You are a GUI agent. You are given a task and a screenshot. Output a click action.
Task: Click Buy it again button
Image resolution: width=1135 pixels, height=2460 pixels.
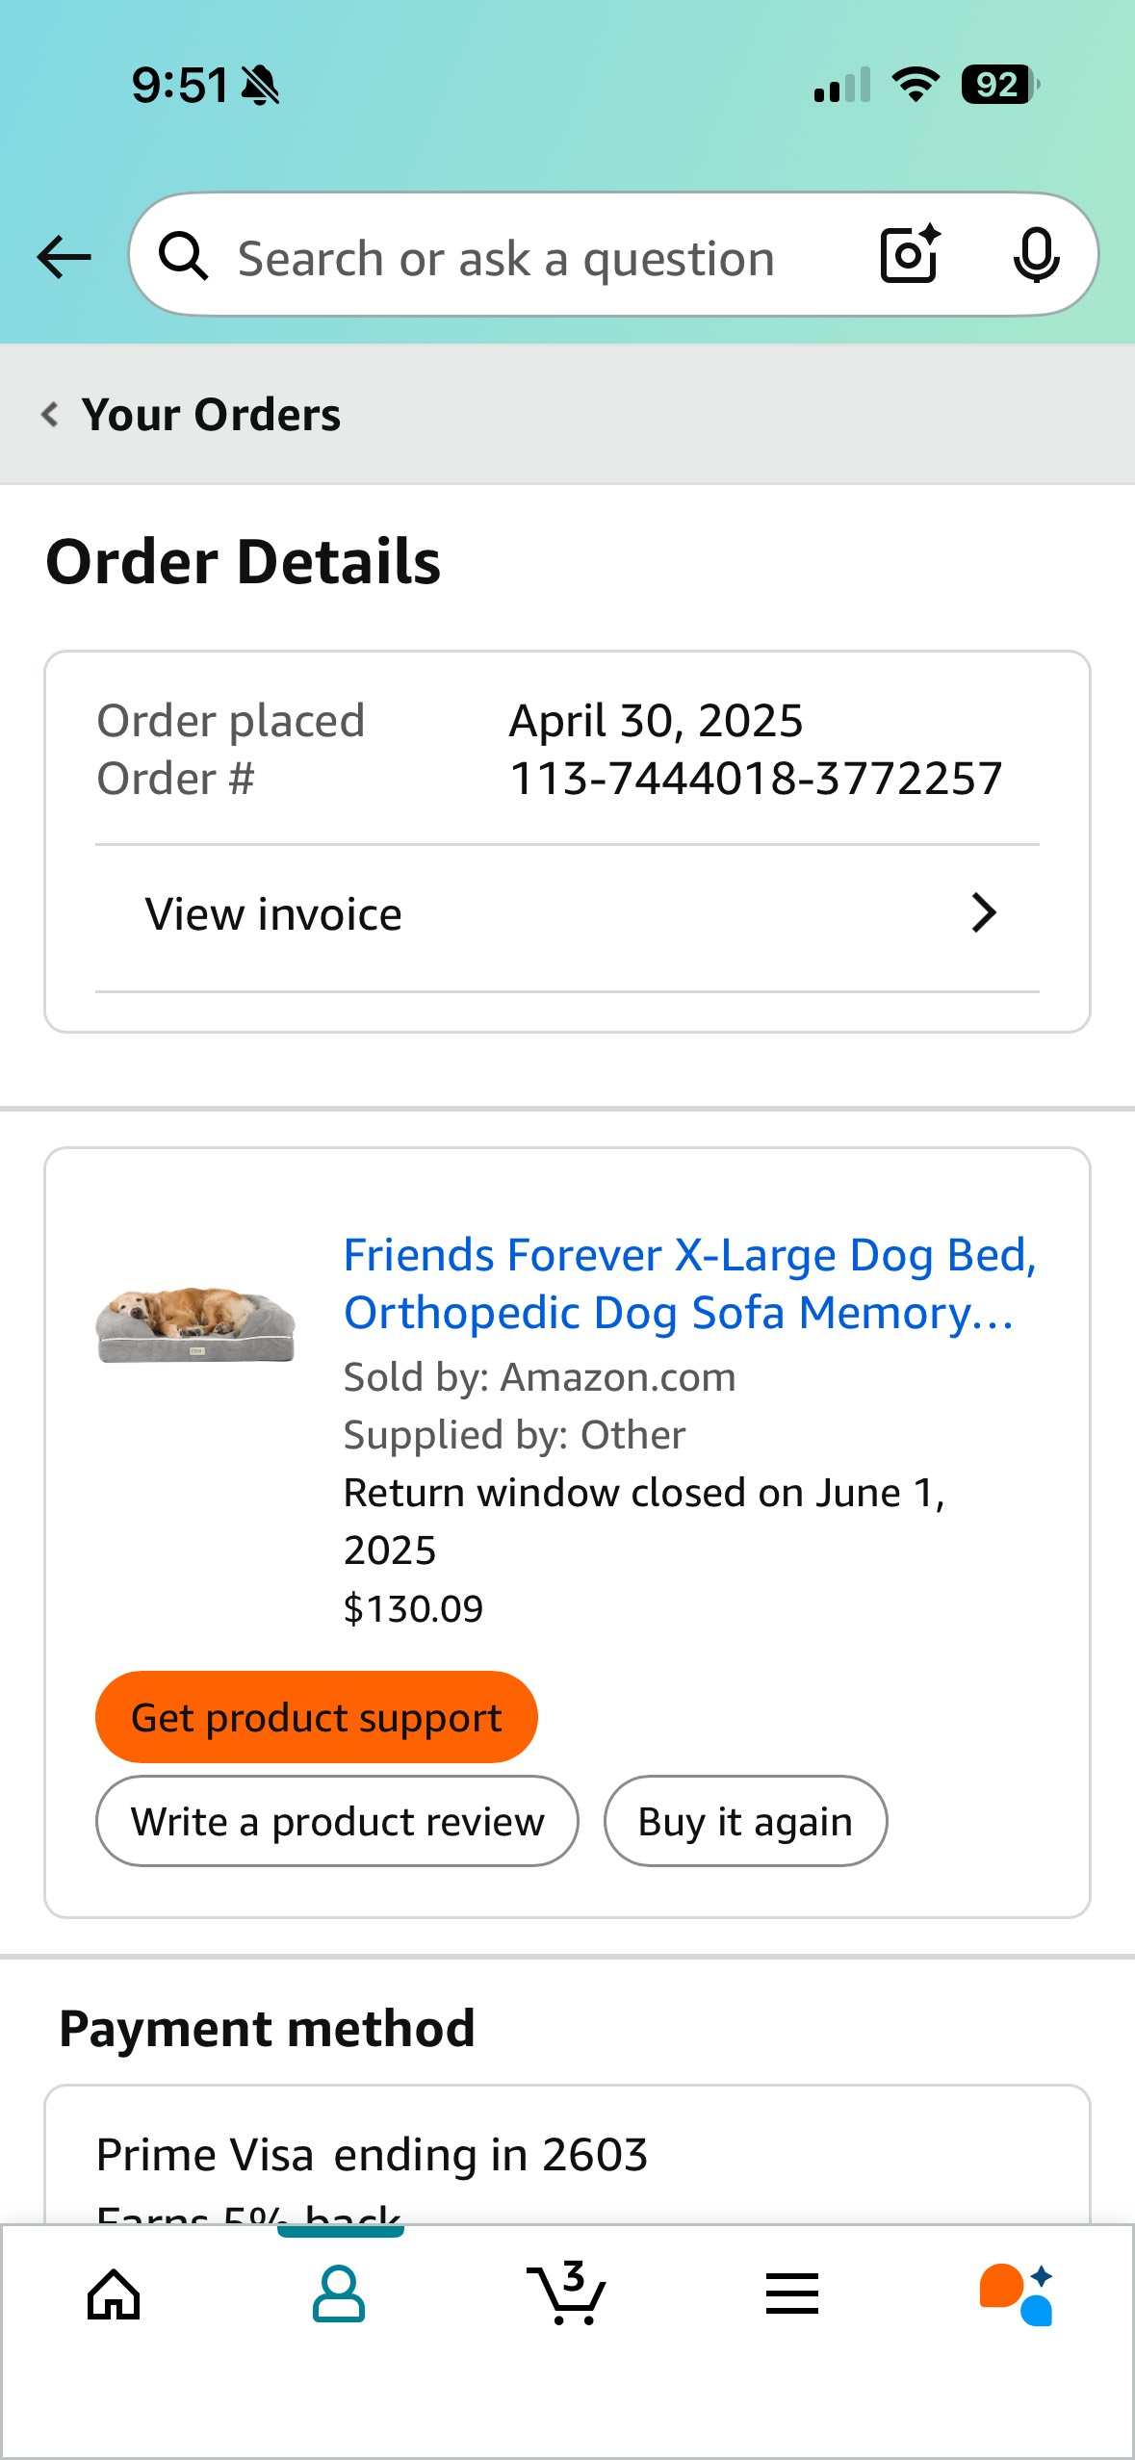click(x=745, y=1821)
